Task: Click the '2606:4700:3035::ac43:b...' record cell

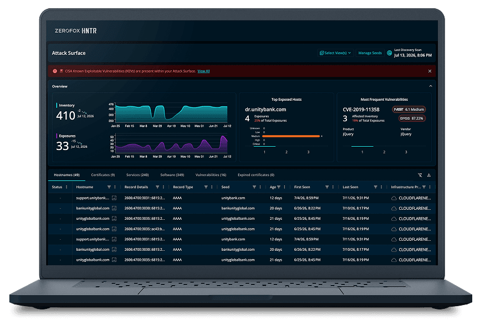Action: tap(145, 229)
